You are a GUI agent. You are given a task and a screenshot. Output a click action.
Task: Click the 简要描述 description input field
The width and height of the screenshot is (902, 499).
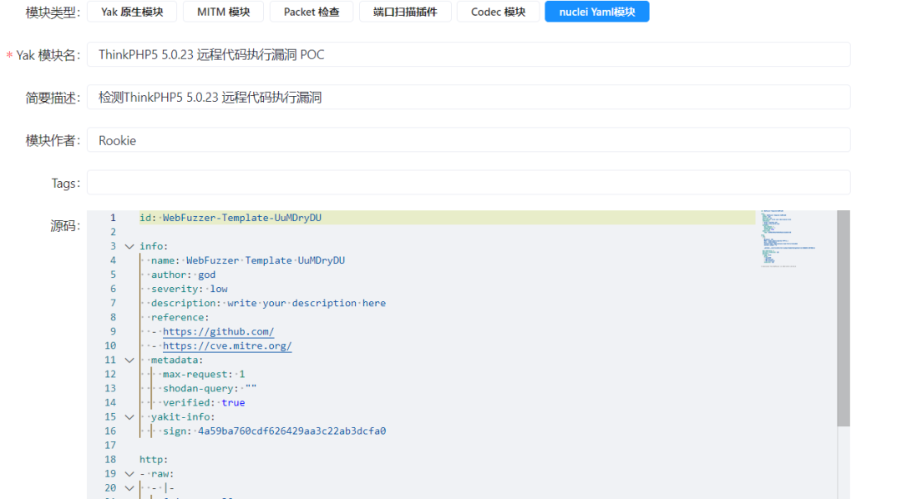[469, 97]
